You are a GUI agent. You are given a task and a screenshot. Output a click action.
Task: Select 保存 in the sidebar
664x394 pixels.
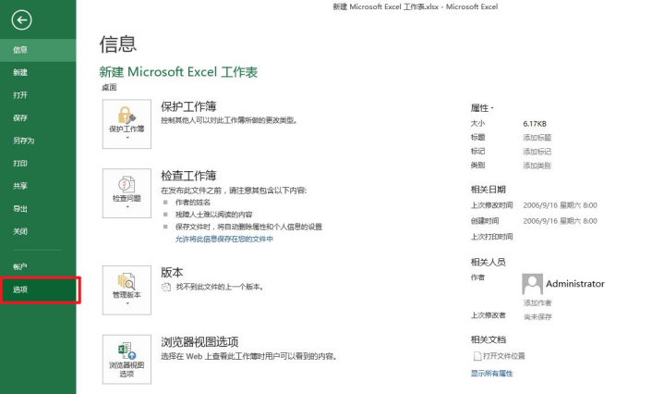[38, 117]
